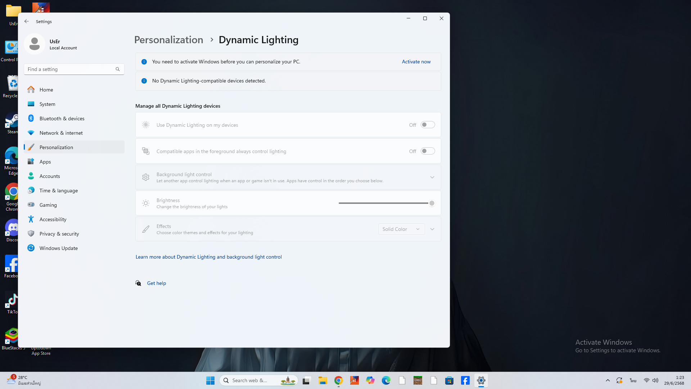Open the Apps settings category

click(74, 161)
